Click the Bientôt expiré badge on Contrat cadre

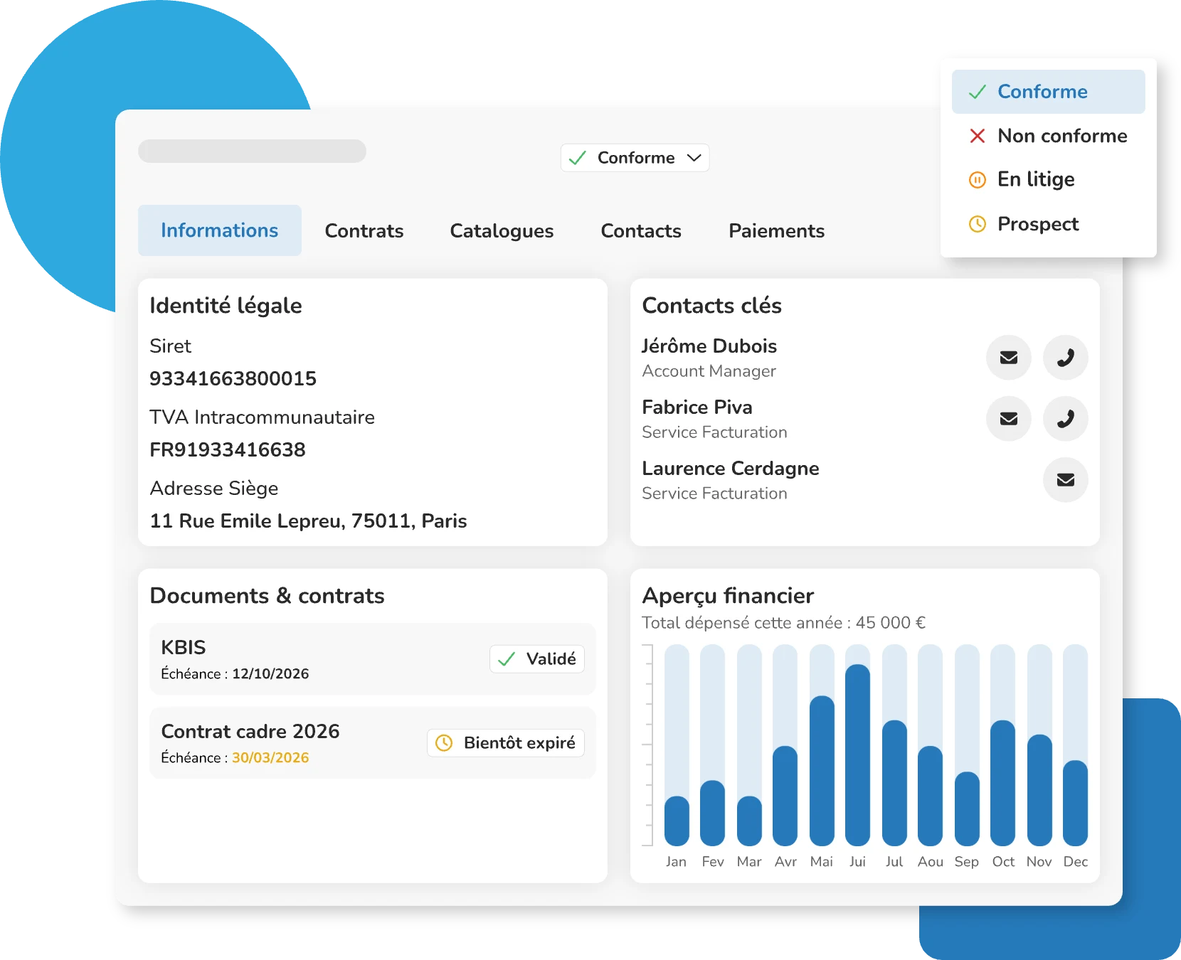(x=506, y=743)
